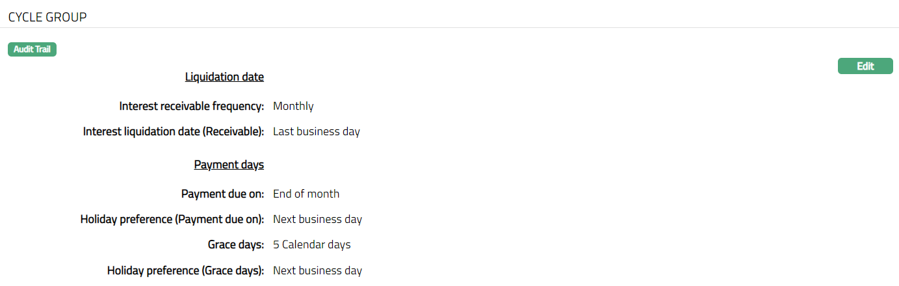Viewport: 899px width, 286px height.
Task: Select Next business day for Payment due on
Action: coord(317,219)
